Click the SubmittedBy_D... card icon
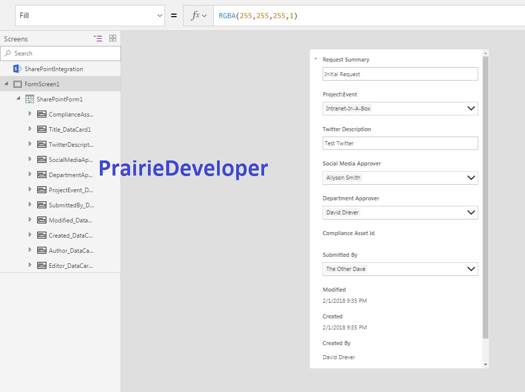Image resolution: width=525 pixels, height=392 pixels. tap(42, 205)
